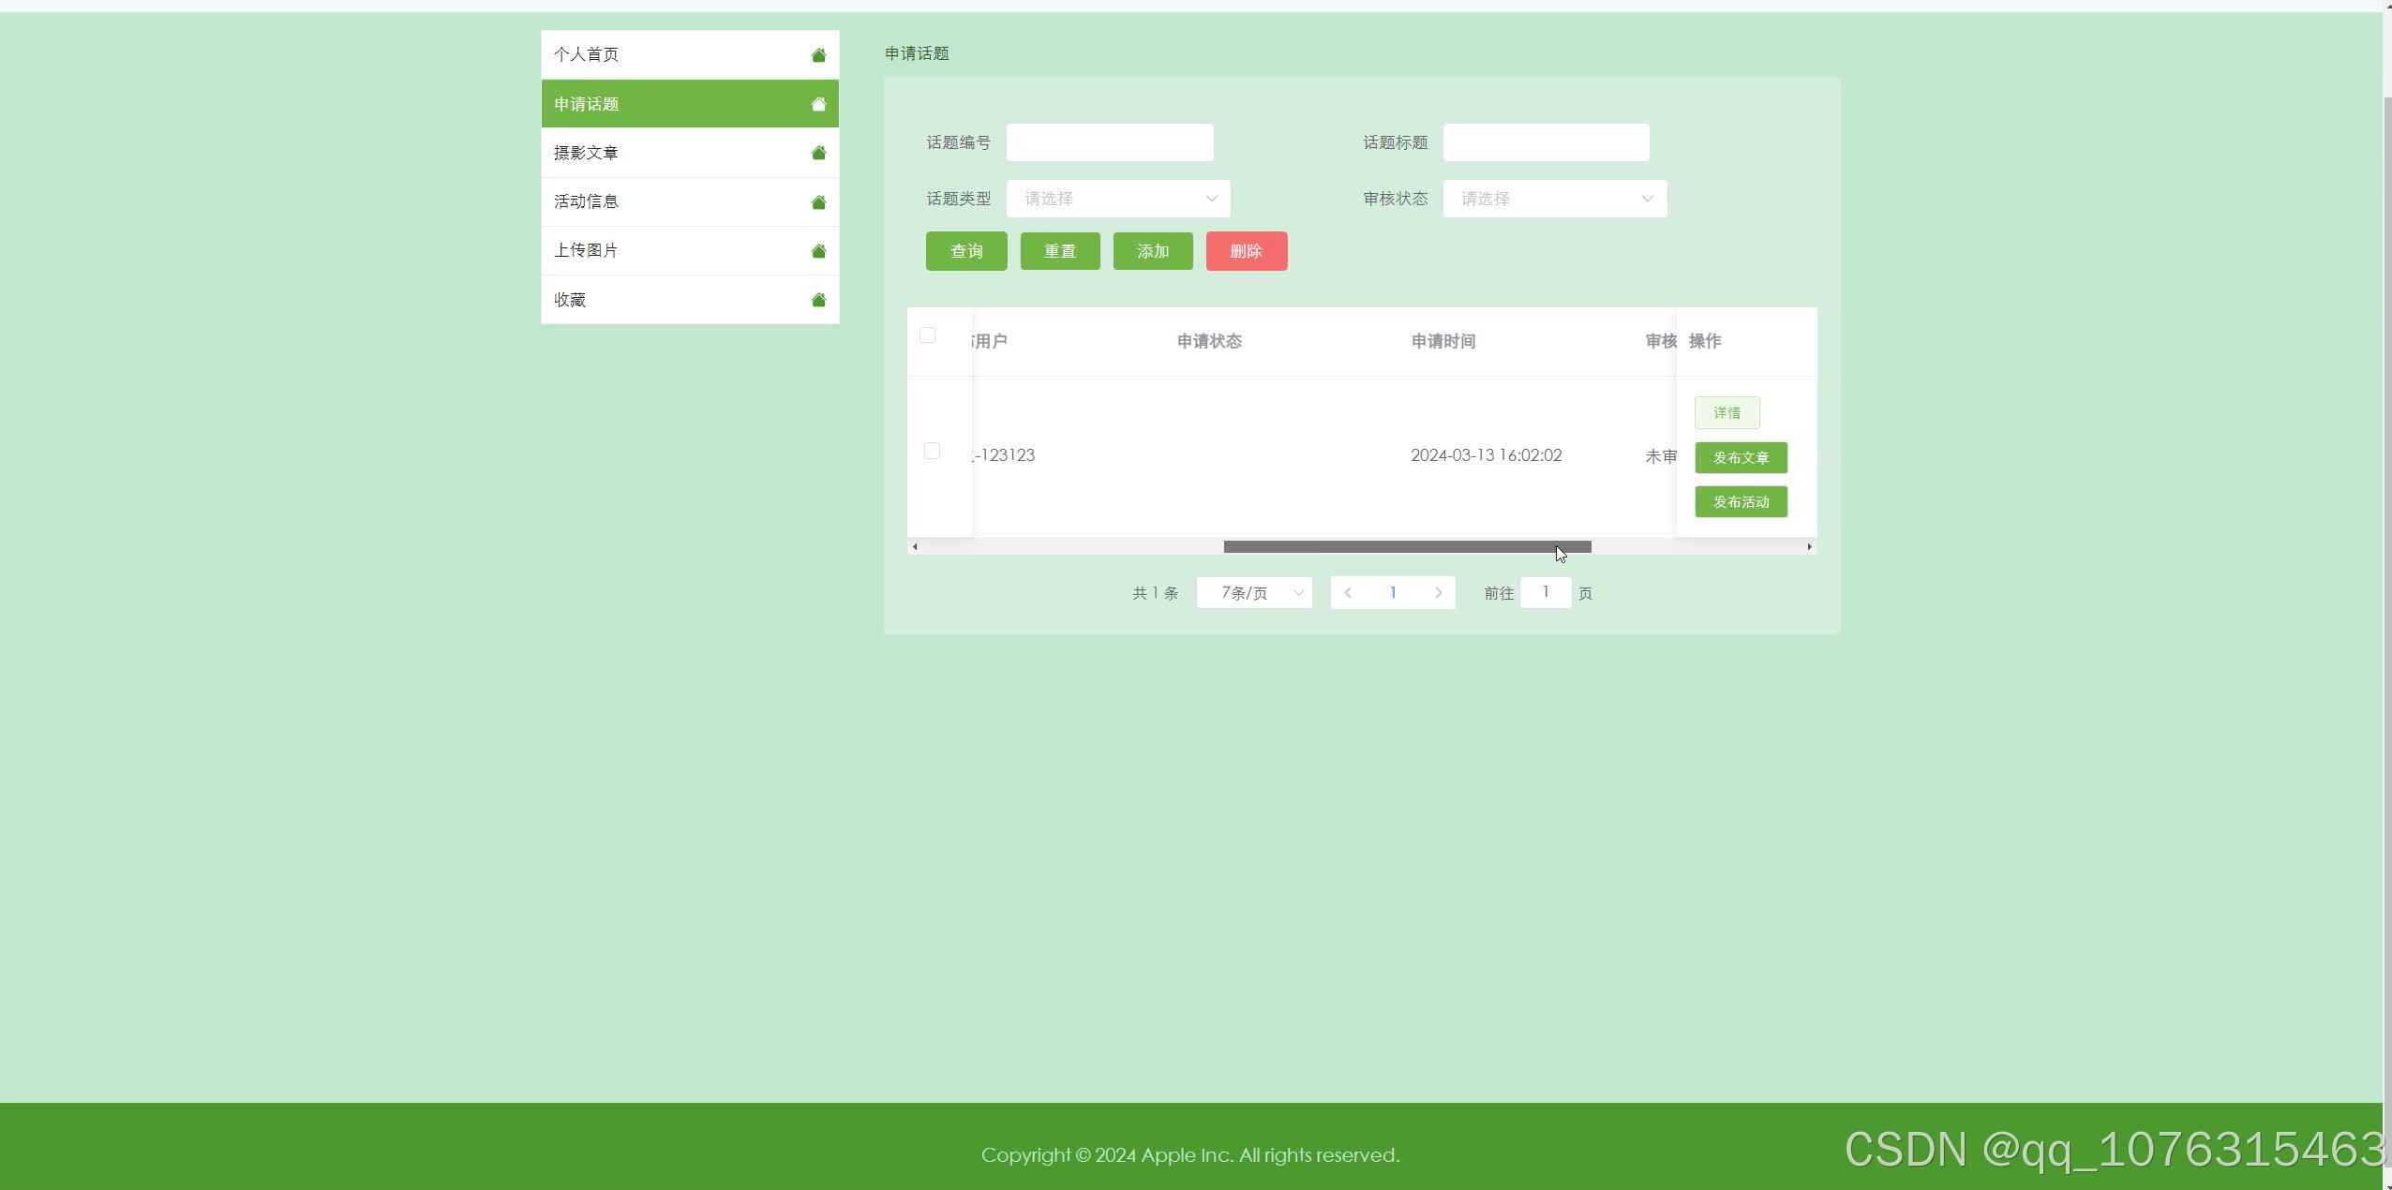This screenshot has width=2392, height=1190.
Task: Click home icon beside 个人首页
Action: coord(818,55)
